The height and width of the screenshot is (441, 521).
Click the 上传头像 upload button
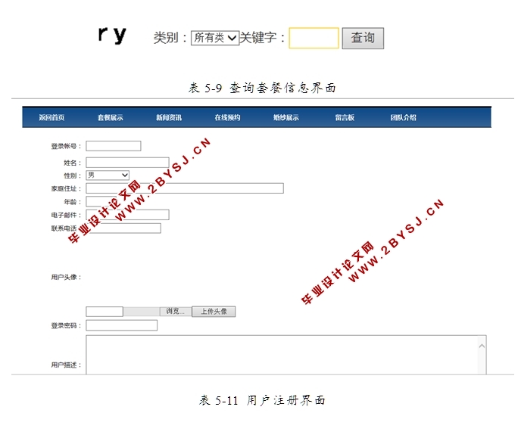214,311
